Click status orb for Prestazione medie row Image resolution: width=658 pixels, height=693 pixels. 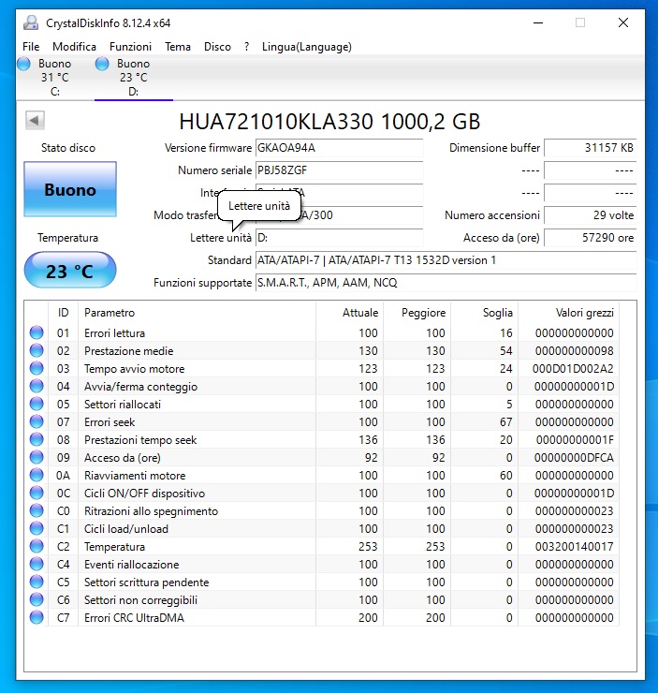(37, 350)
